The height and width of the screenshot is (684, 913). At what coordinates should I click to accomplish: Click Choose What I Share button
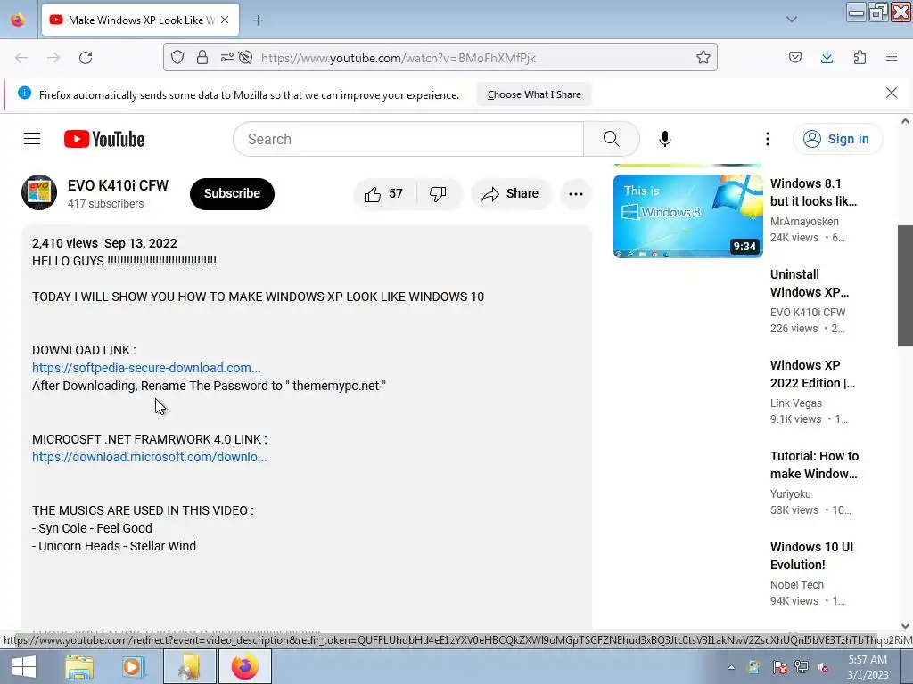point(534,94)
